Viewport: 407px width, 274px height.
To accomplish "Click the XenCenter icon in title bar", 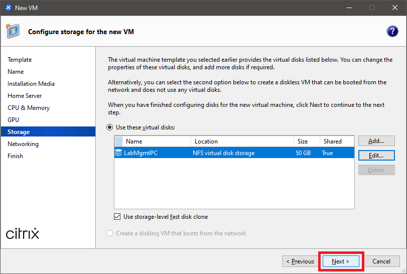I will pos(8,8).
